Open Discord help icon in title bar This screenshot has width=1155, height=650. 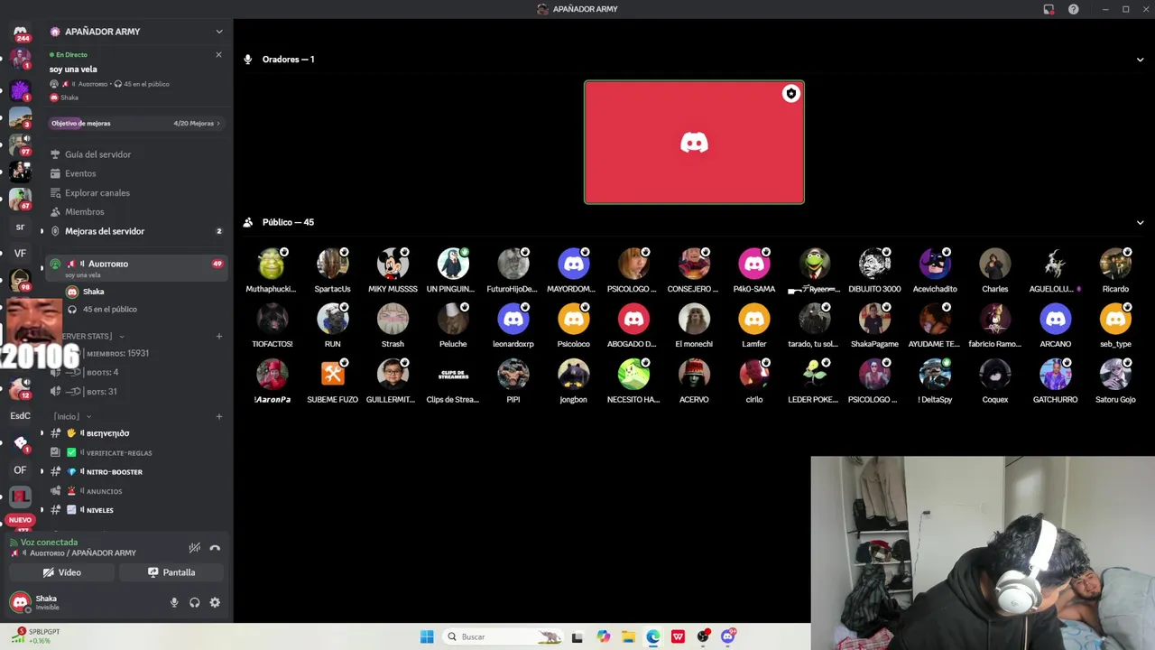point(1073,9)
